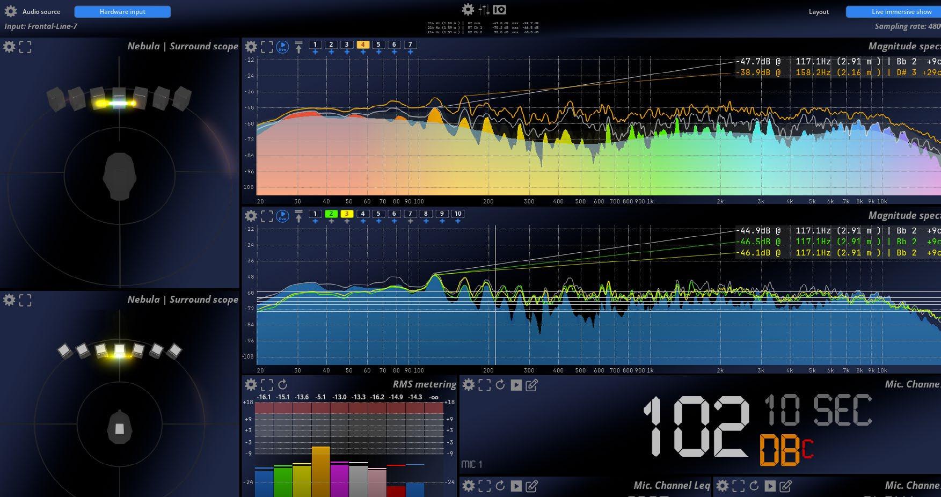The width and height of the screenshot is (941, 497).
Task: Toggle live playback in lower Magnitude spectrum
Action: point(282,216)
